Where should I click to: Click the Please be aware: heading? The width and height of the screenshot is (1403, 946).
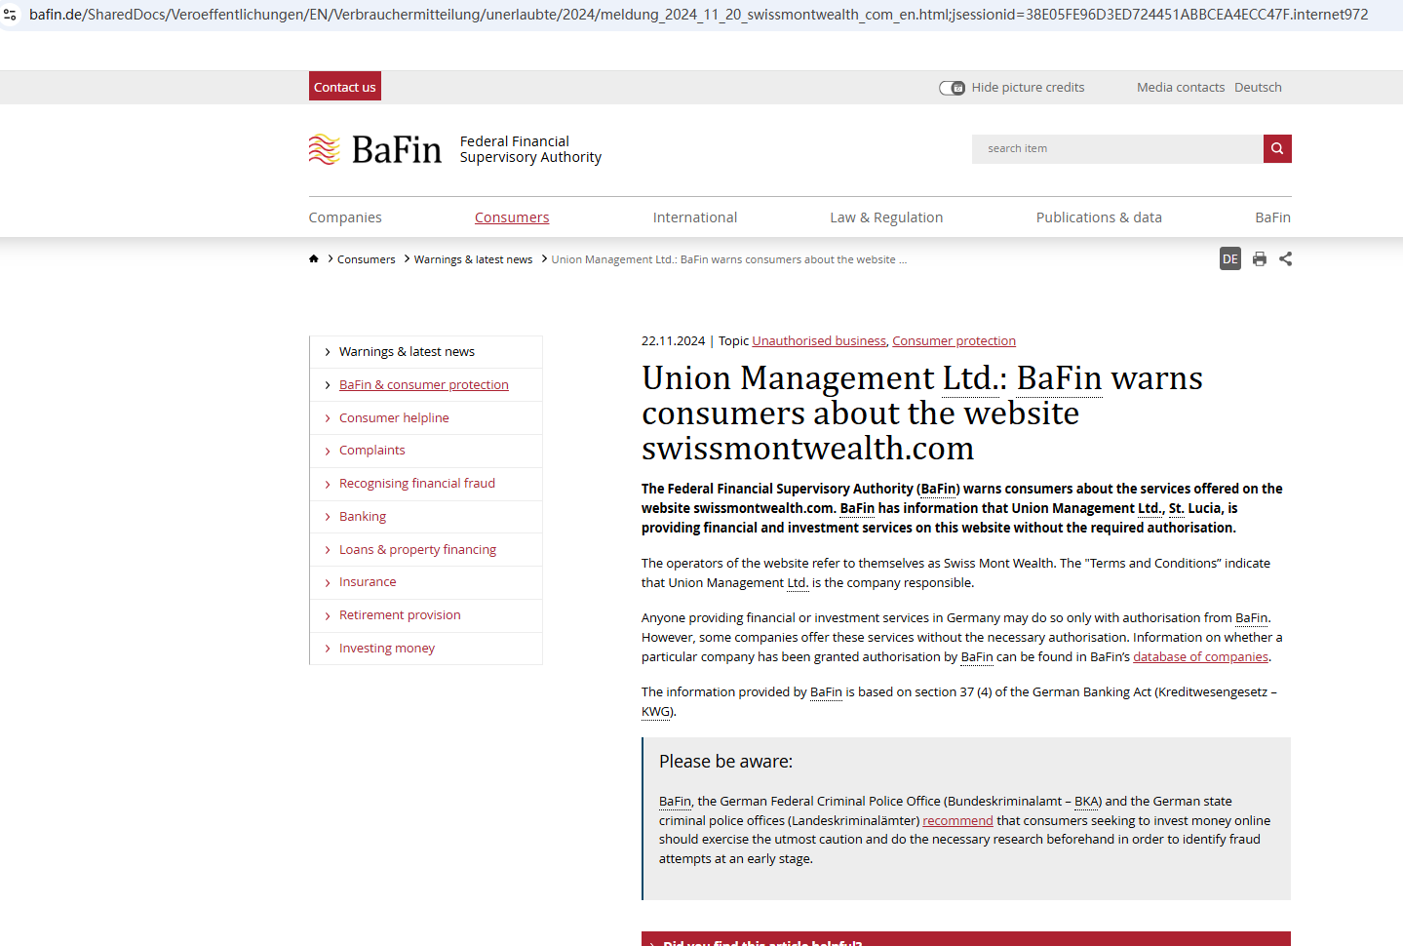coord(725,761)
